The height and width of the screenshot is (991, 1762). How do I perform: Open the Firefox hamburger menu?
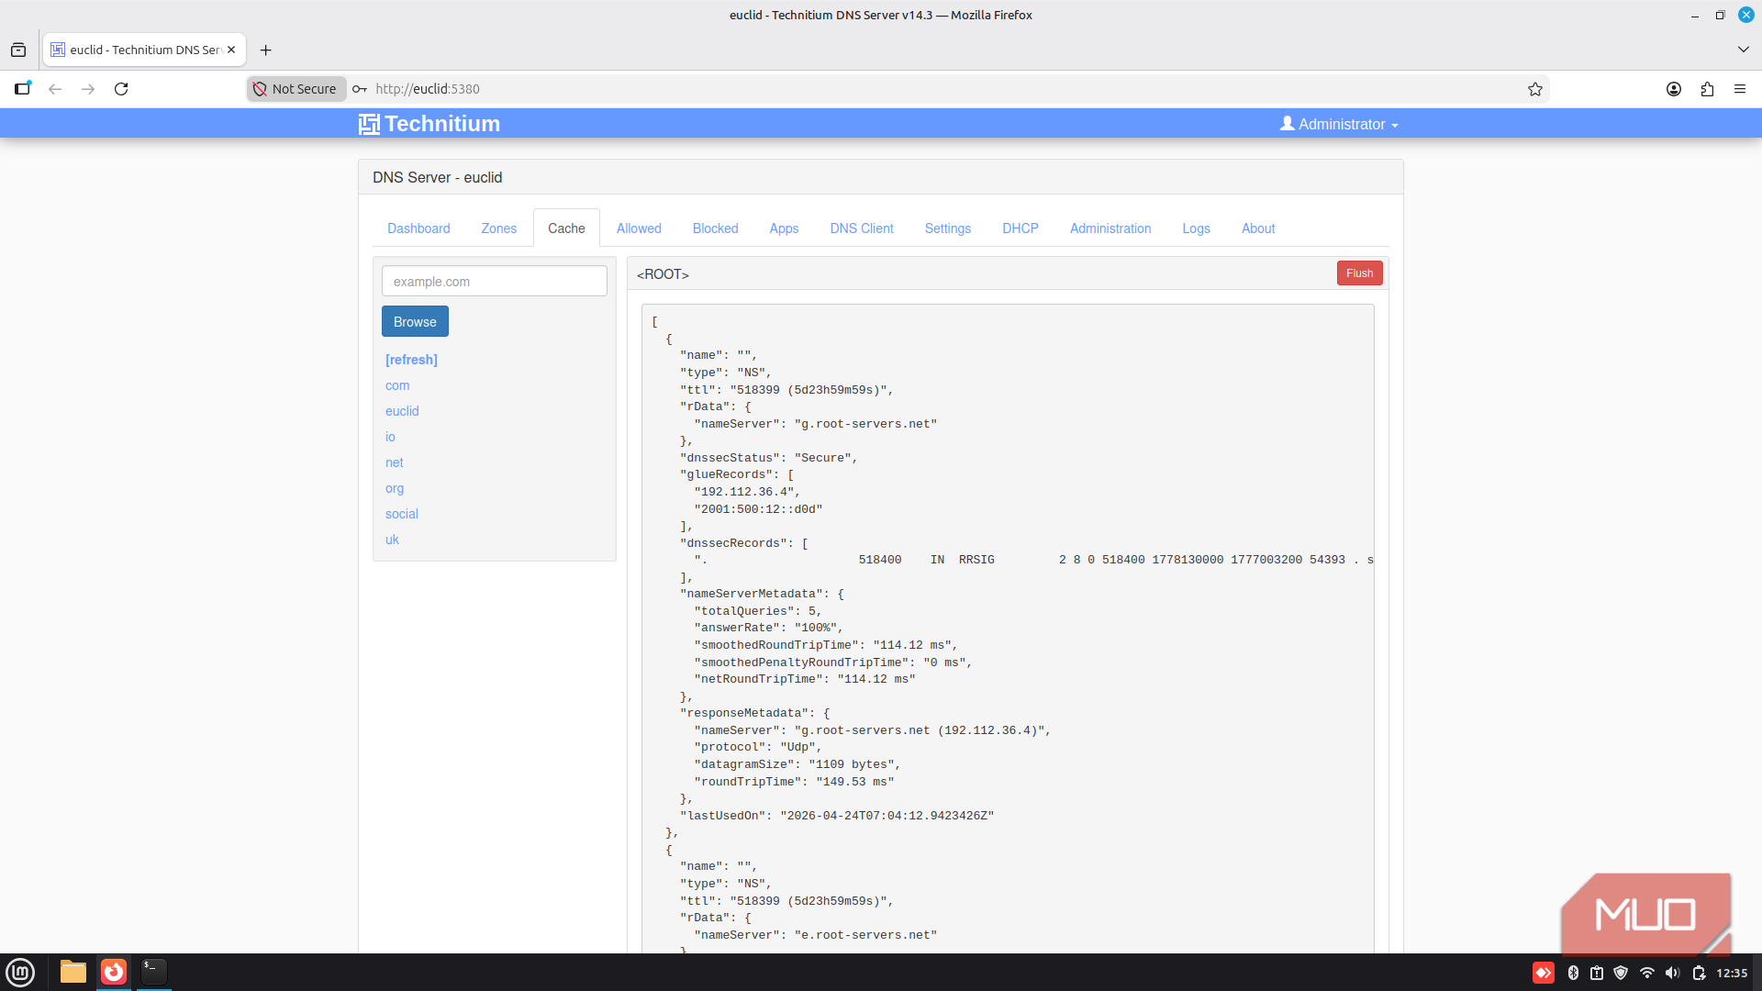click(x=1740, y=89)
